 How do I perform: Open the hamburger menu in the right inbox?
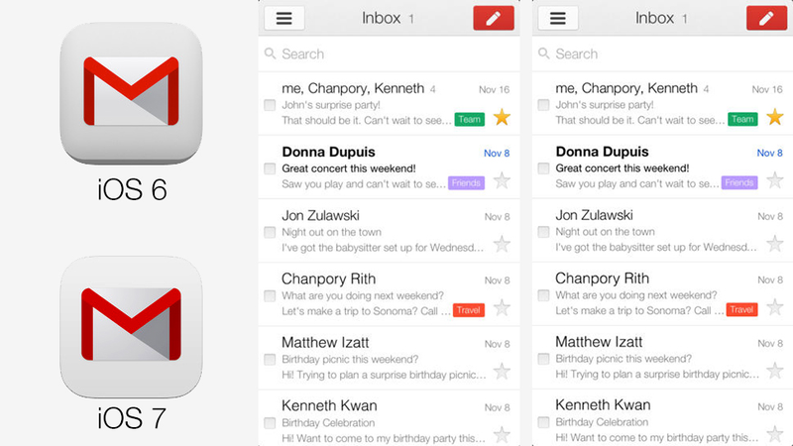[558, 18]
